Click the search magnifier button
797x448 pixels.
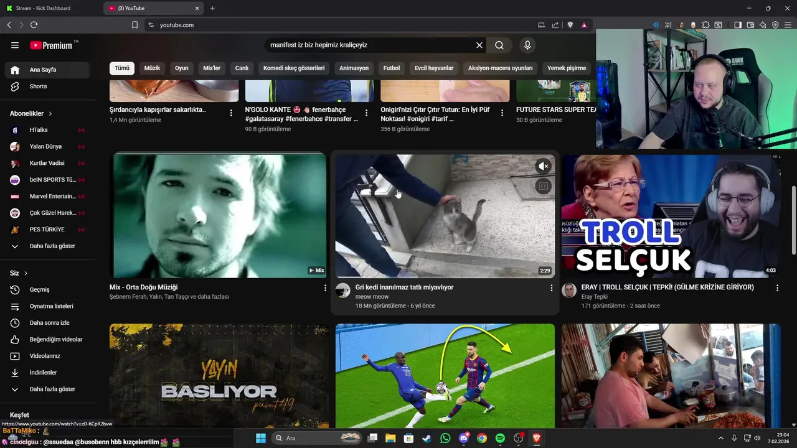click(x=499, y=45)
